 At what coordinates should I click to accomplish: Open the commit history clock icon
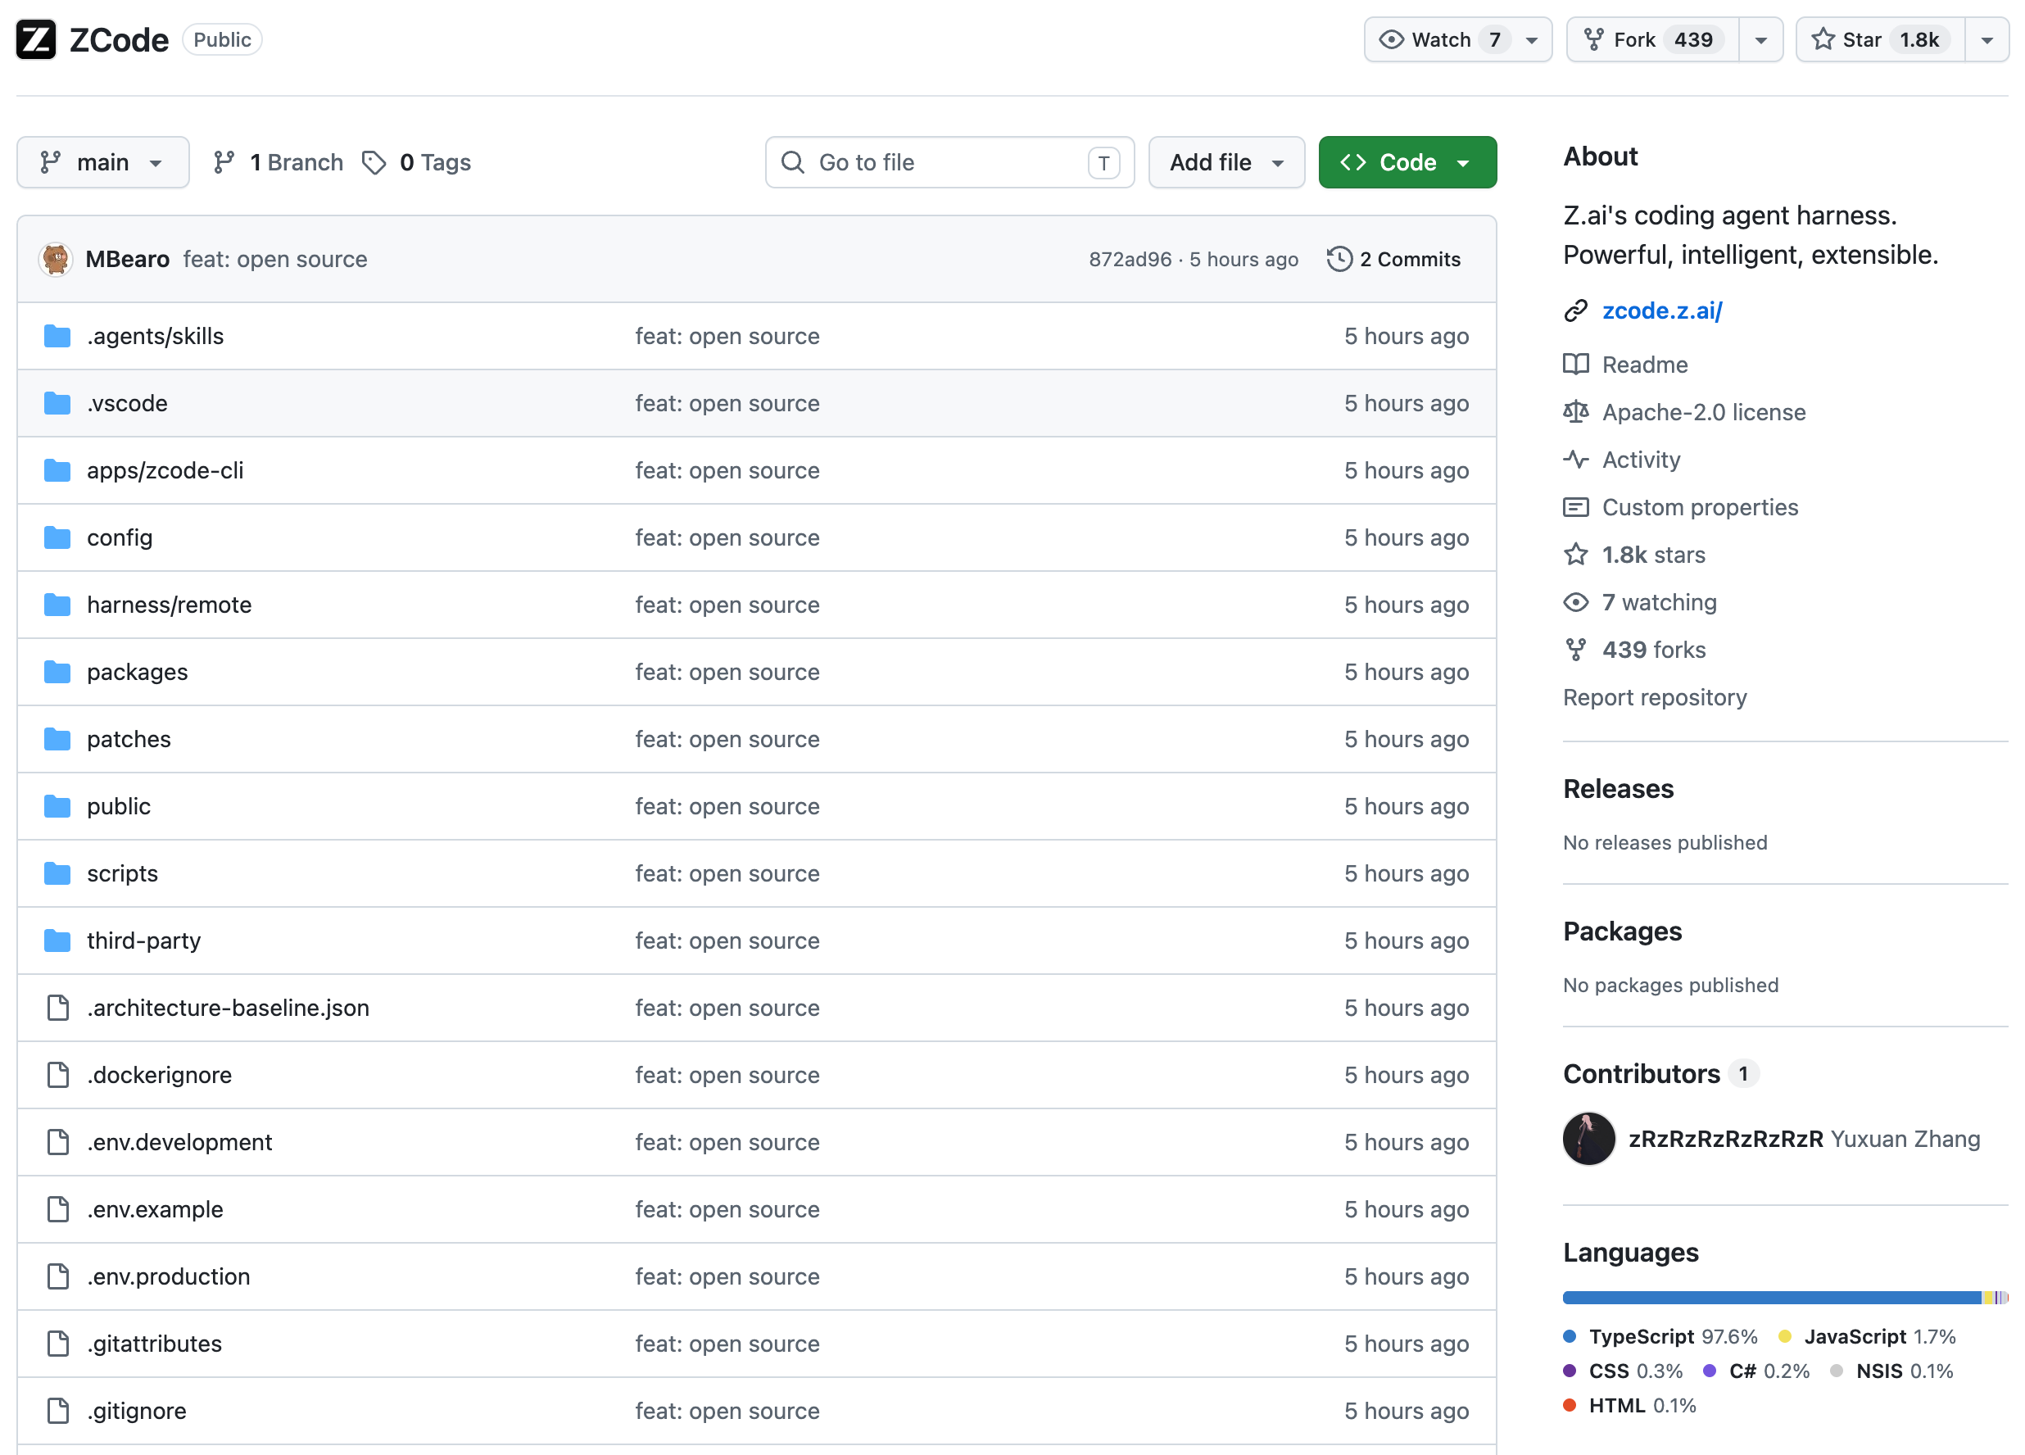point(1339,259)
